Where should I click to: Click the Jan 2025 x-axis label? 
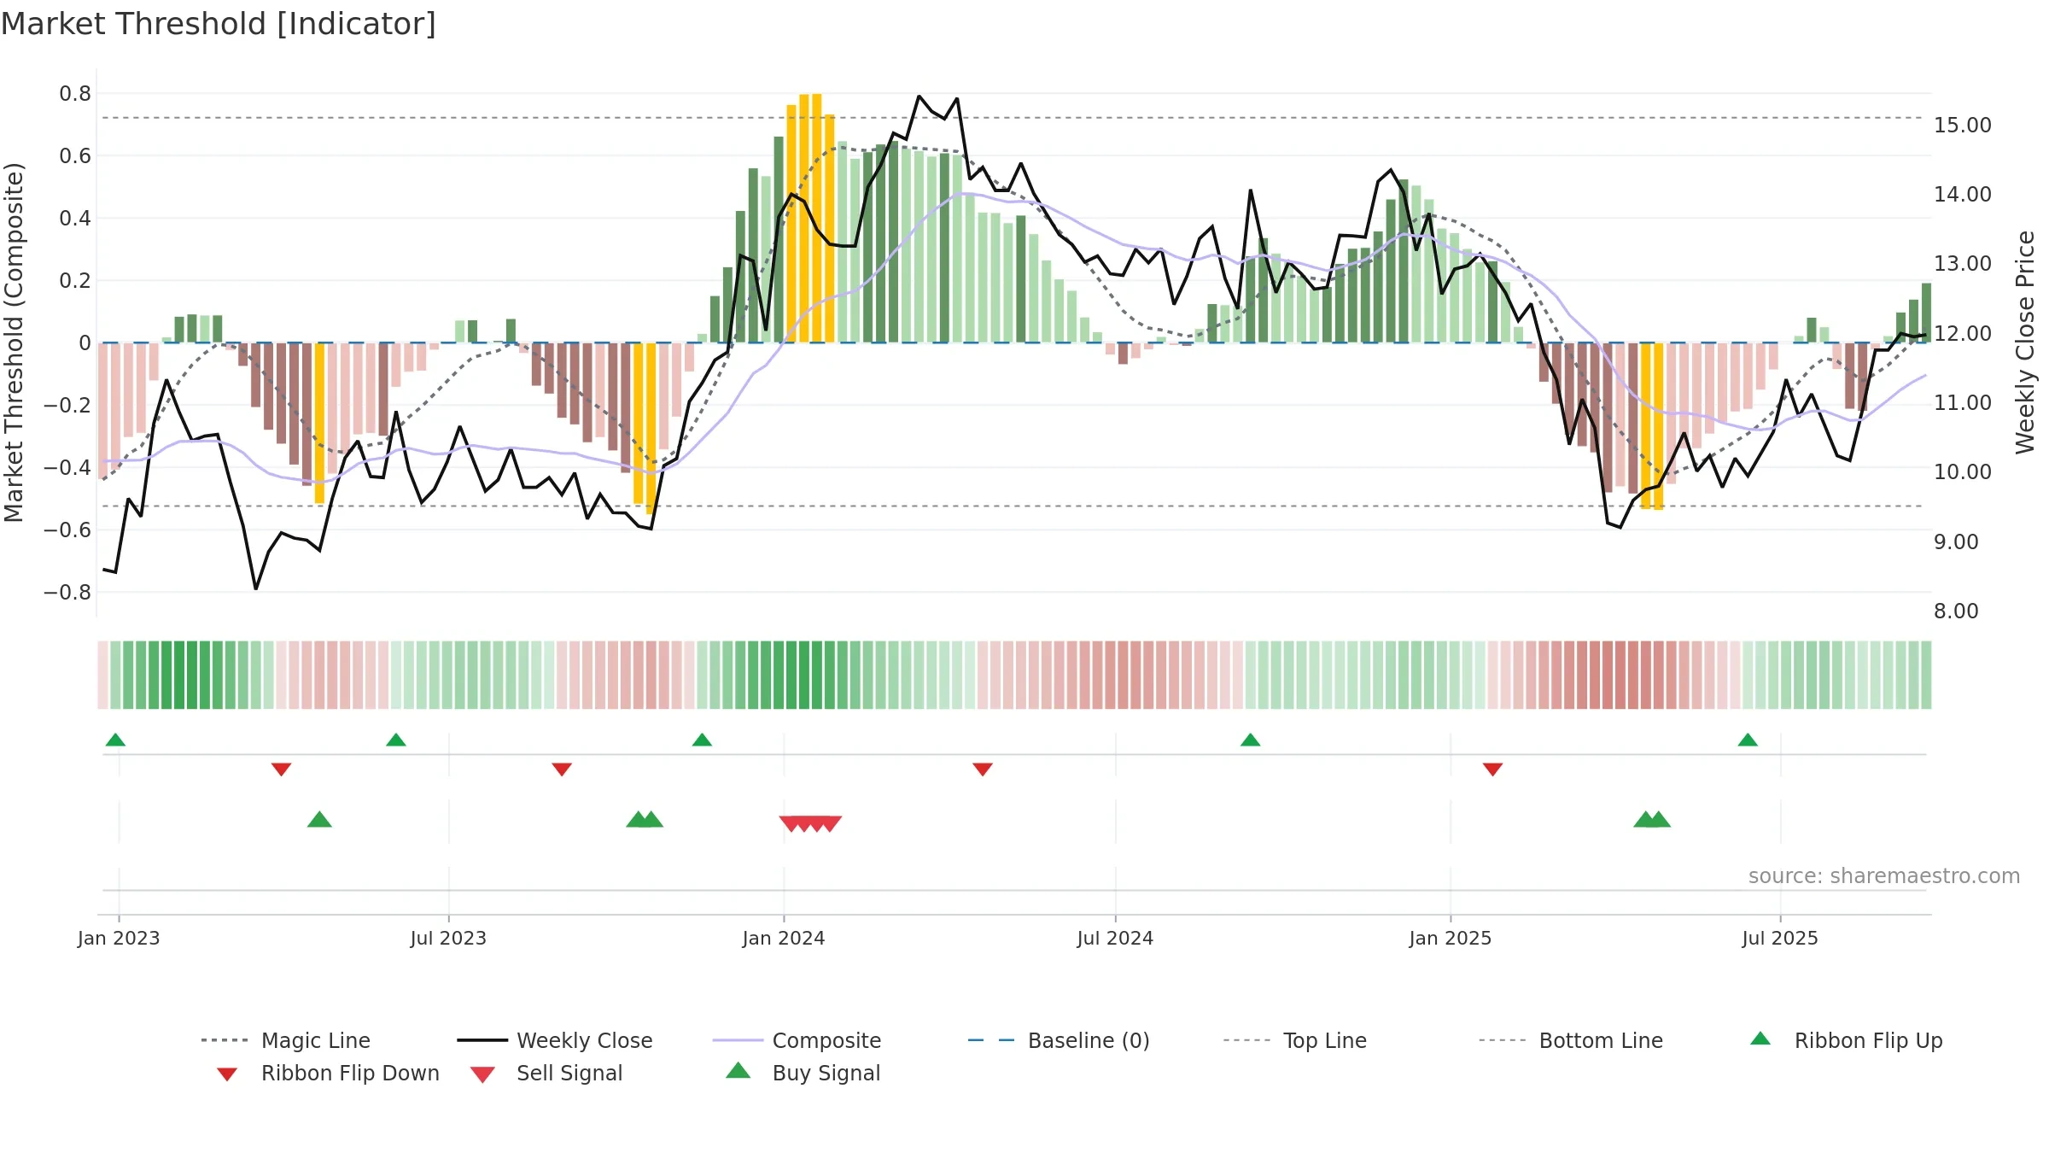click(1451, 939)
